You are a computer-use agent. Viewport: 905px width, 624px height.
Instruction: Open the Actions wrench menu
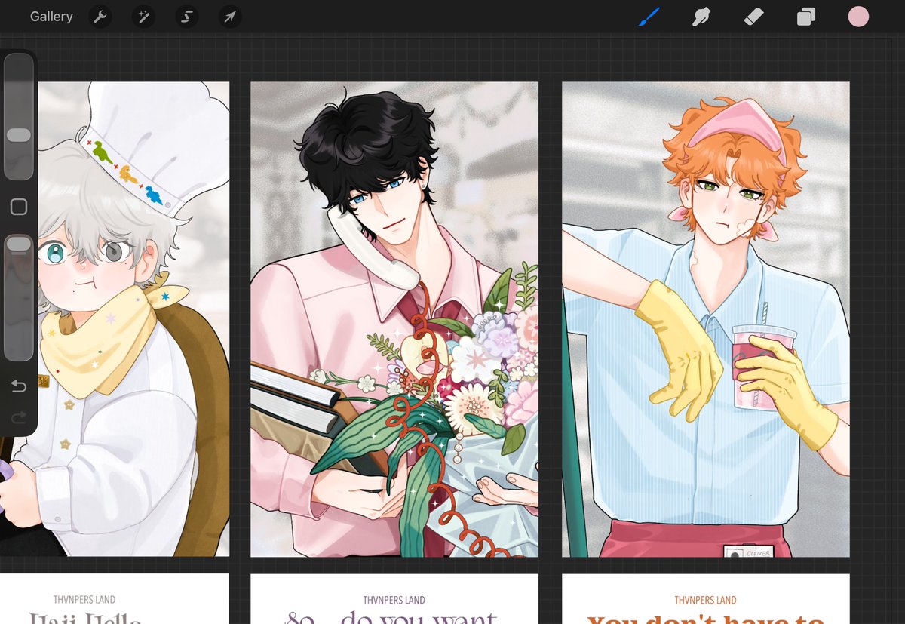pyautogui.click(x=100, y=17)
